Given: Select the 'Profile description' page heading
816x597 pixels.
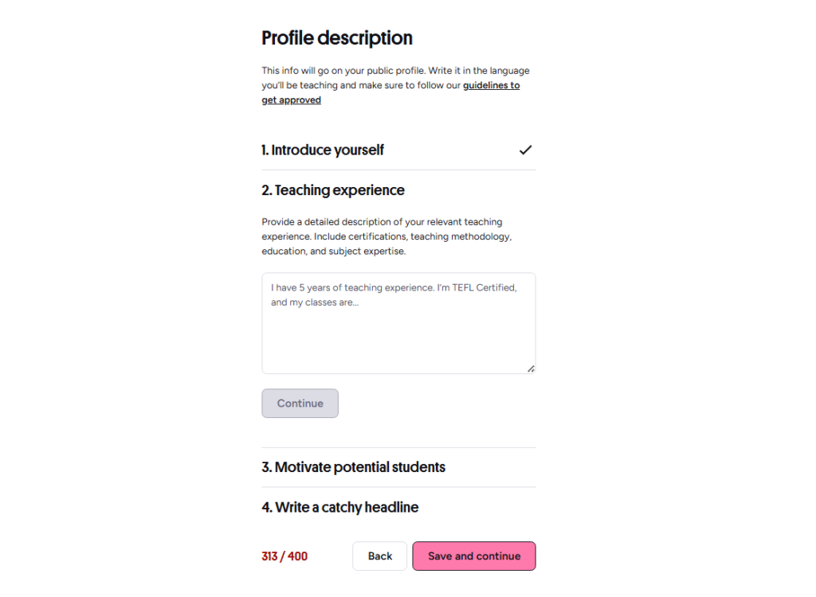Looking at the screenshot, I should 337,38.
